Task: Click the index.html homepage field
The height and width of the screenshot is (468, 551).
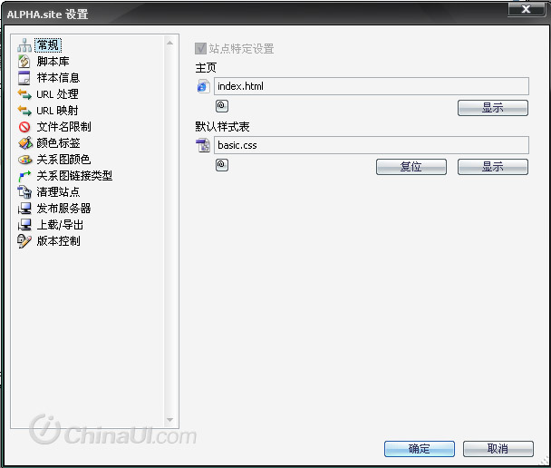Action: click(371, 86)
